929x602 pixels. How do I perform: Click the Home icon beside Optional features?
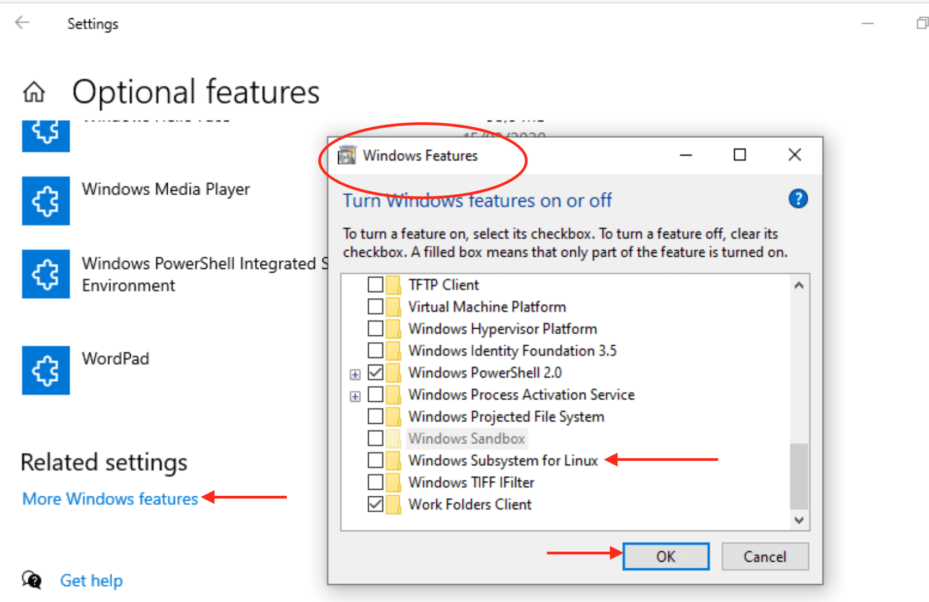(x=34, y=92)
